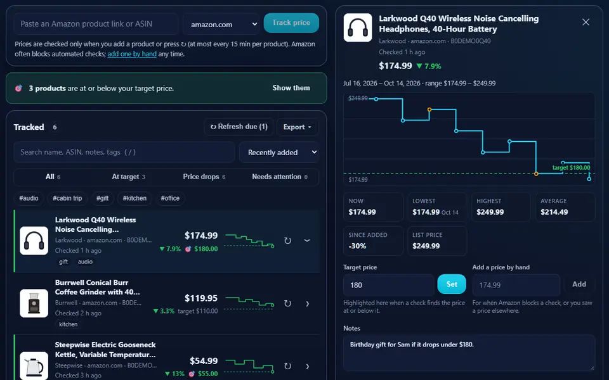Click the Add a price by hand input
Screen dimensions: 609x380
(x=516, y=285)
